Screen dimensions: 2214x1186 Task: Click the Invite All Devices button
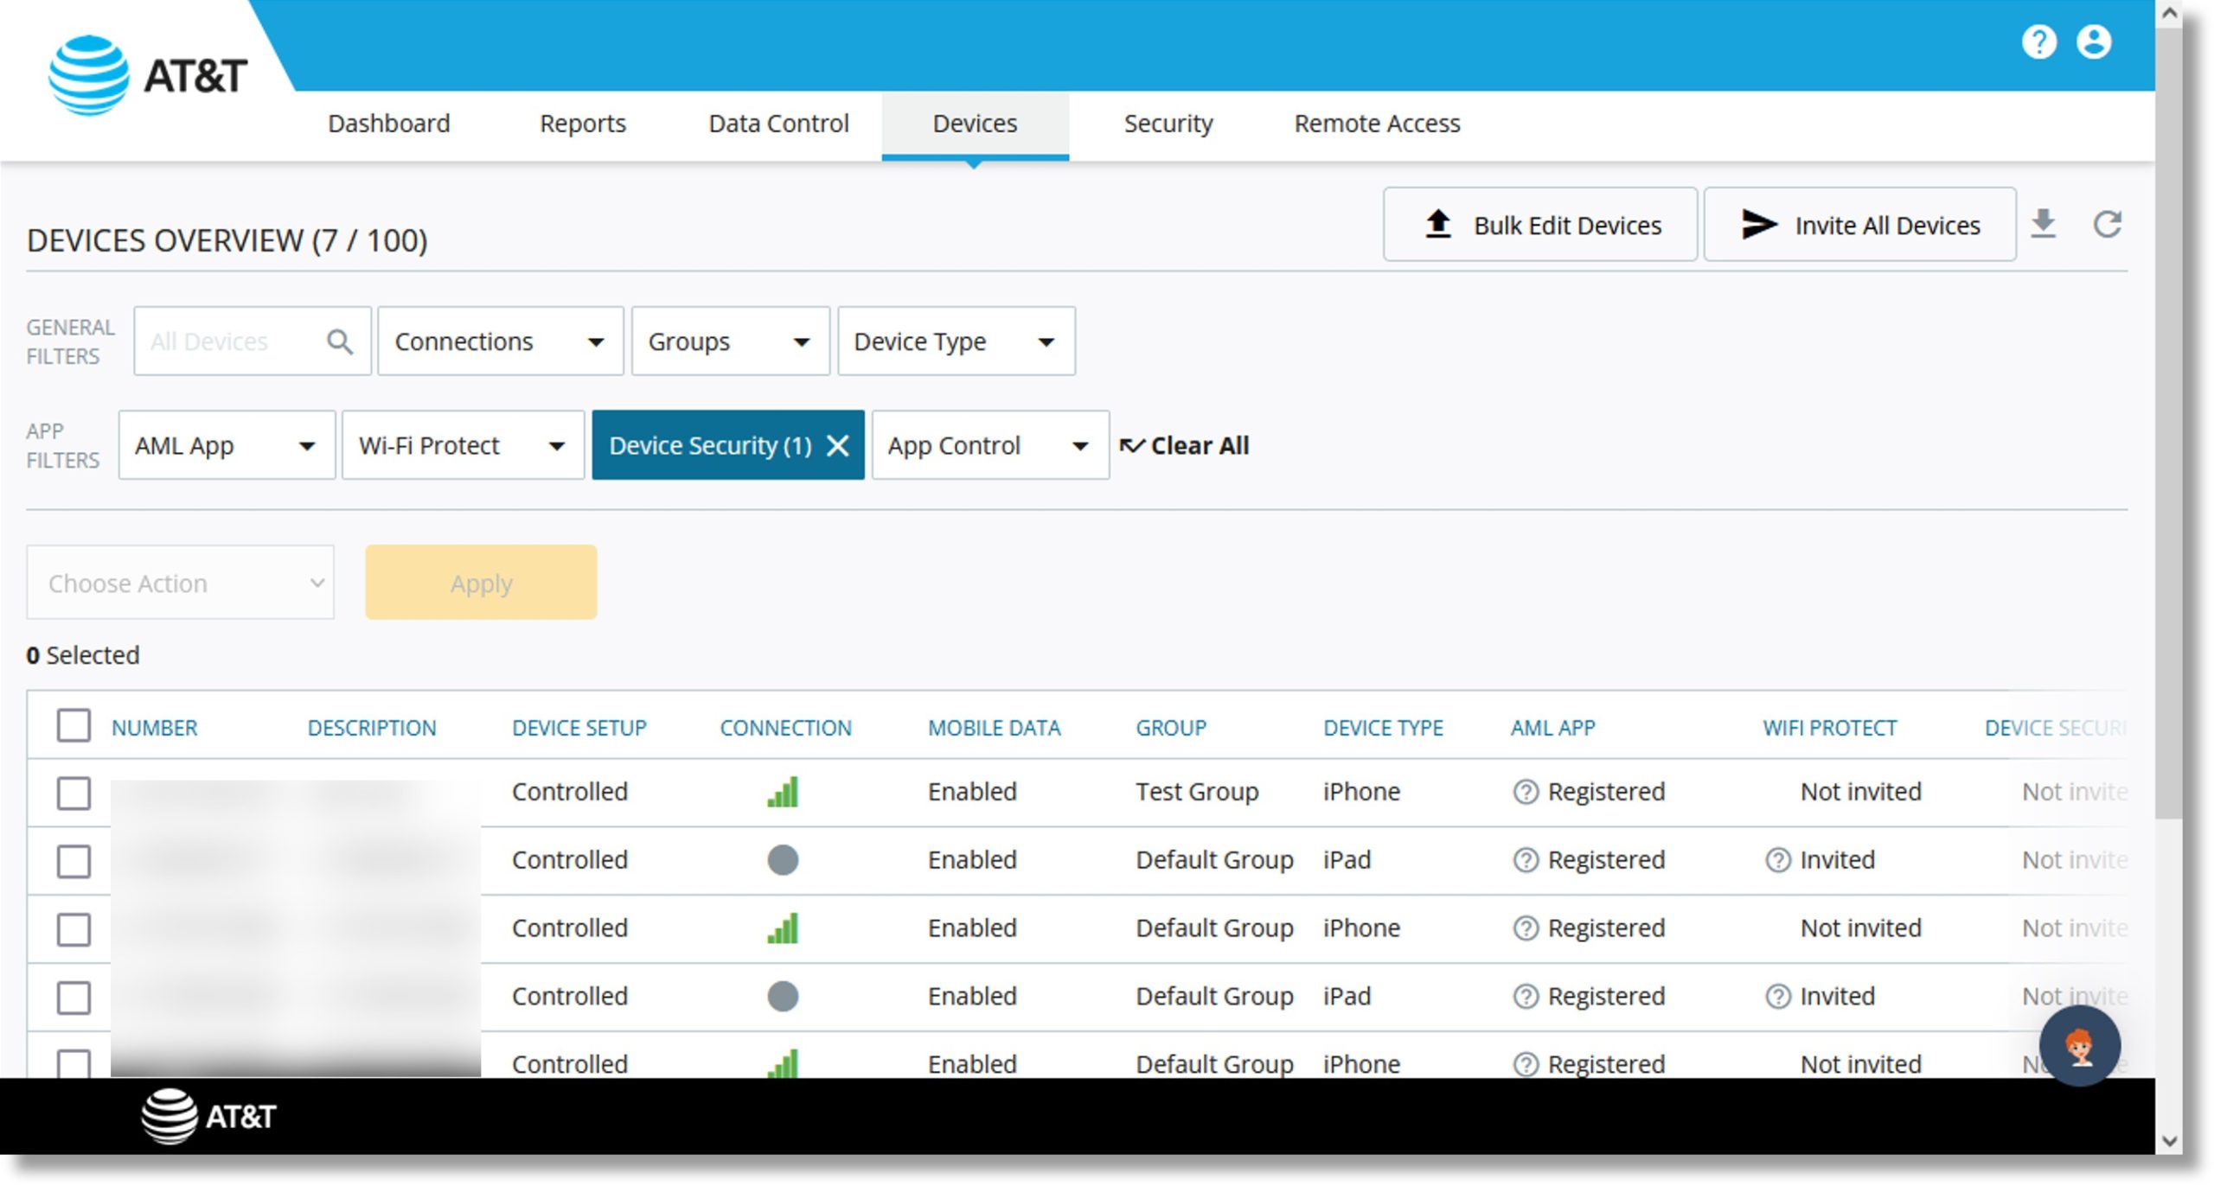pos(1859,225)
